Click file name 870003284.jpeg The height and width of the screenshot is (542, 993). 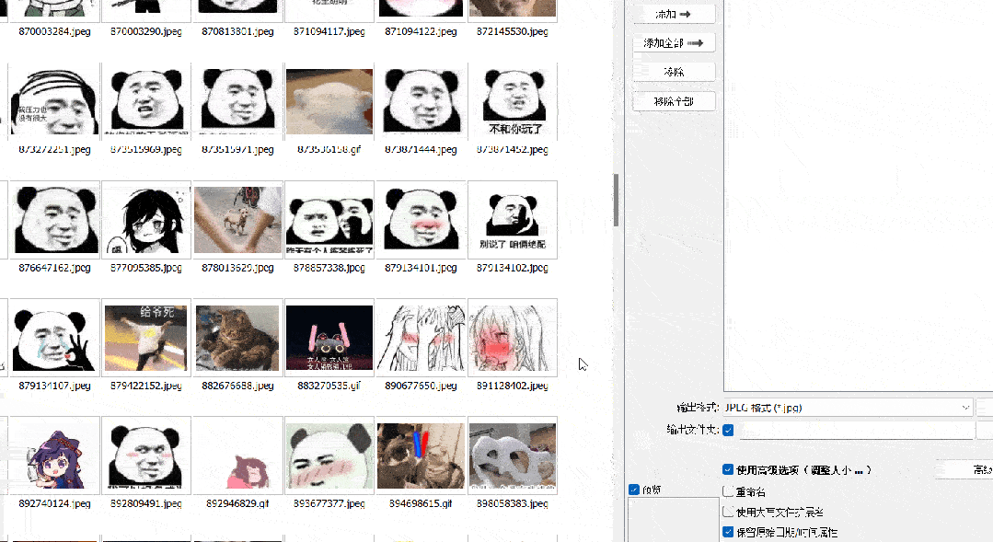pyautogui.click(x=54, y=31)
